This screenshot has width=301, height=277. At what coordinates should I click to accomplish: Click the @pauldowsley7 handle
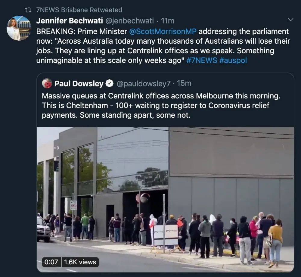click(x=143, y=83)
